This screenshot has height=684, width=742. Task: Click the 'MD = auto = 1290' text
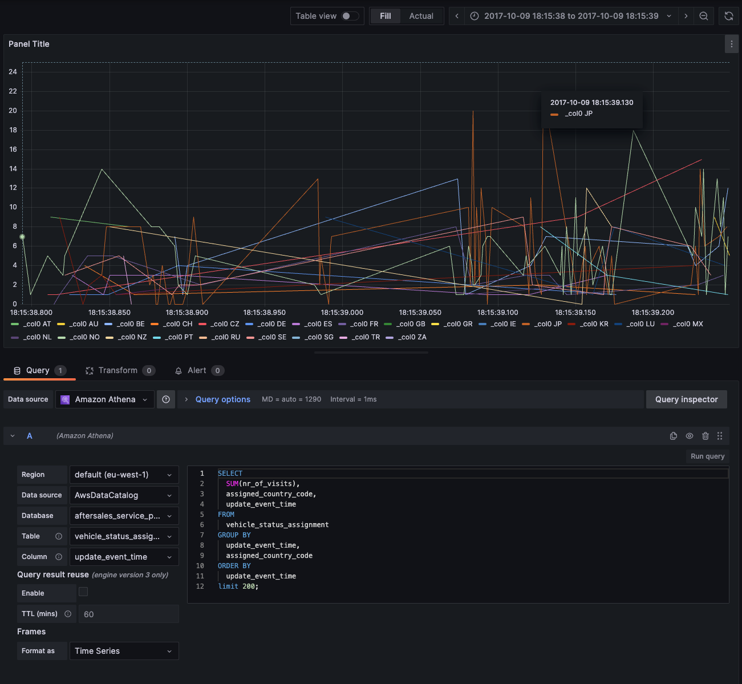291,399
